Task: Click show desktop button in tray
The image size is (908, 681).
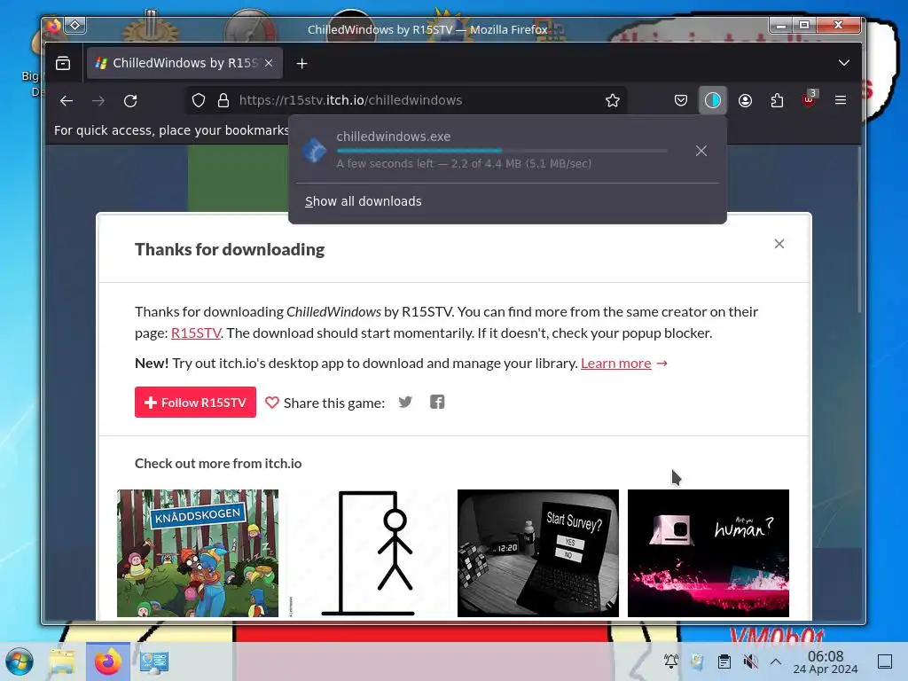Action: pyautogui.click(x=885, y=661)
